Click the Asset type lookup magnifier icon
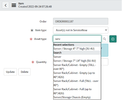This screenshot has height=100, width=122. pos(105,39)
